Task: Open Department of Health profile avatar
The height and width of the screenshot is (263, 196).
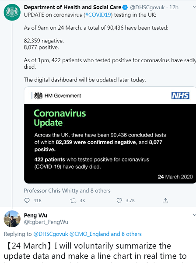Action: tap(12, 12)
